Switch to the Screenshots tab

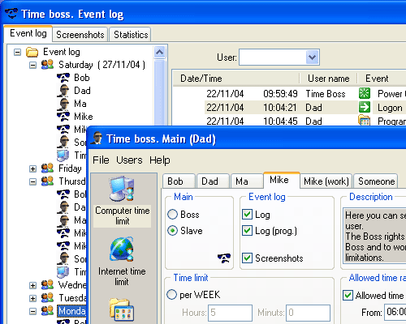point(80,35)
